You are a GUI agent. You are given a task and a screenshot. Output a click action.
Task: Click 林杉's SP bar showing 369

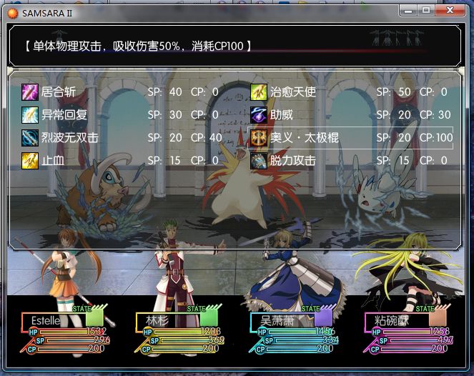pyautogui.click(x=192, y=340)
